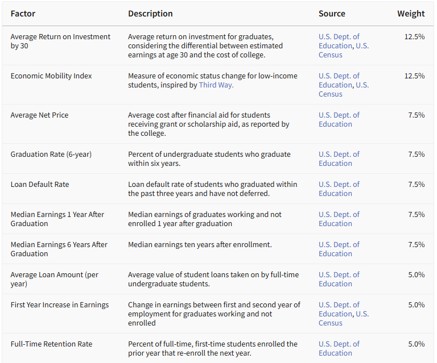Image resolution: width=437 pixels, height=363 pixels.
Task: Follow the Graduation Rate (6-year) source link
Action: click(339, 159)
